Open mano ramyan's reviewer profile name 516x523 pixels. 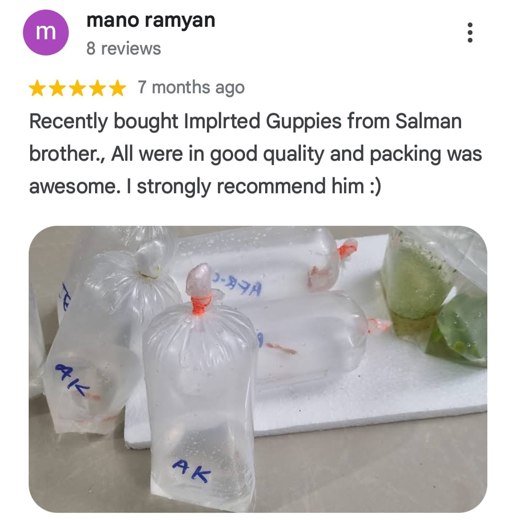pos(150,21)
